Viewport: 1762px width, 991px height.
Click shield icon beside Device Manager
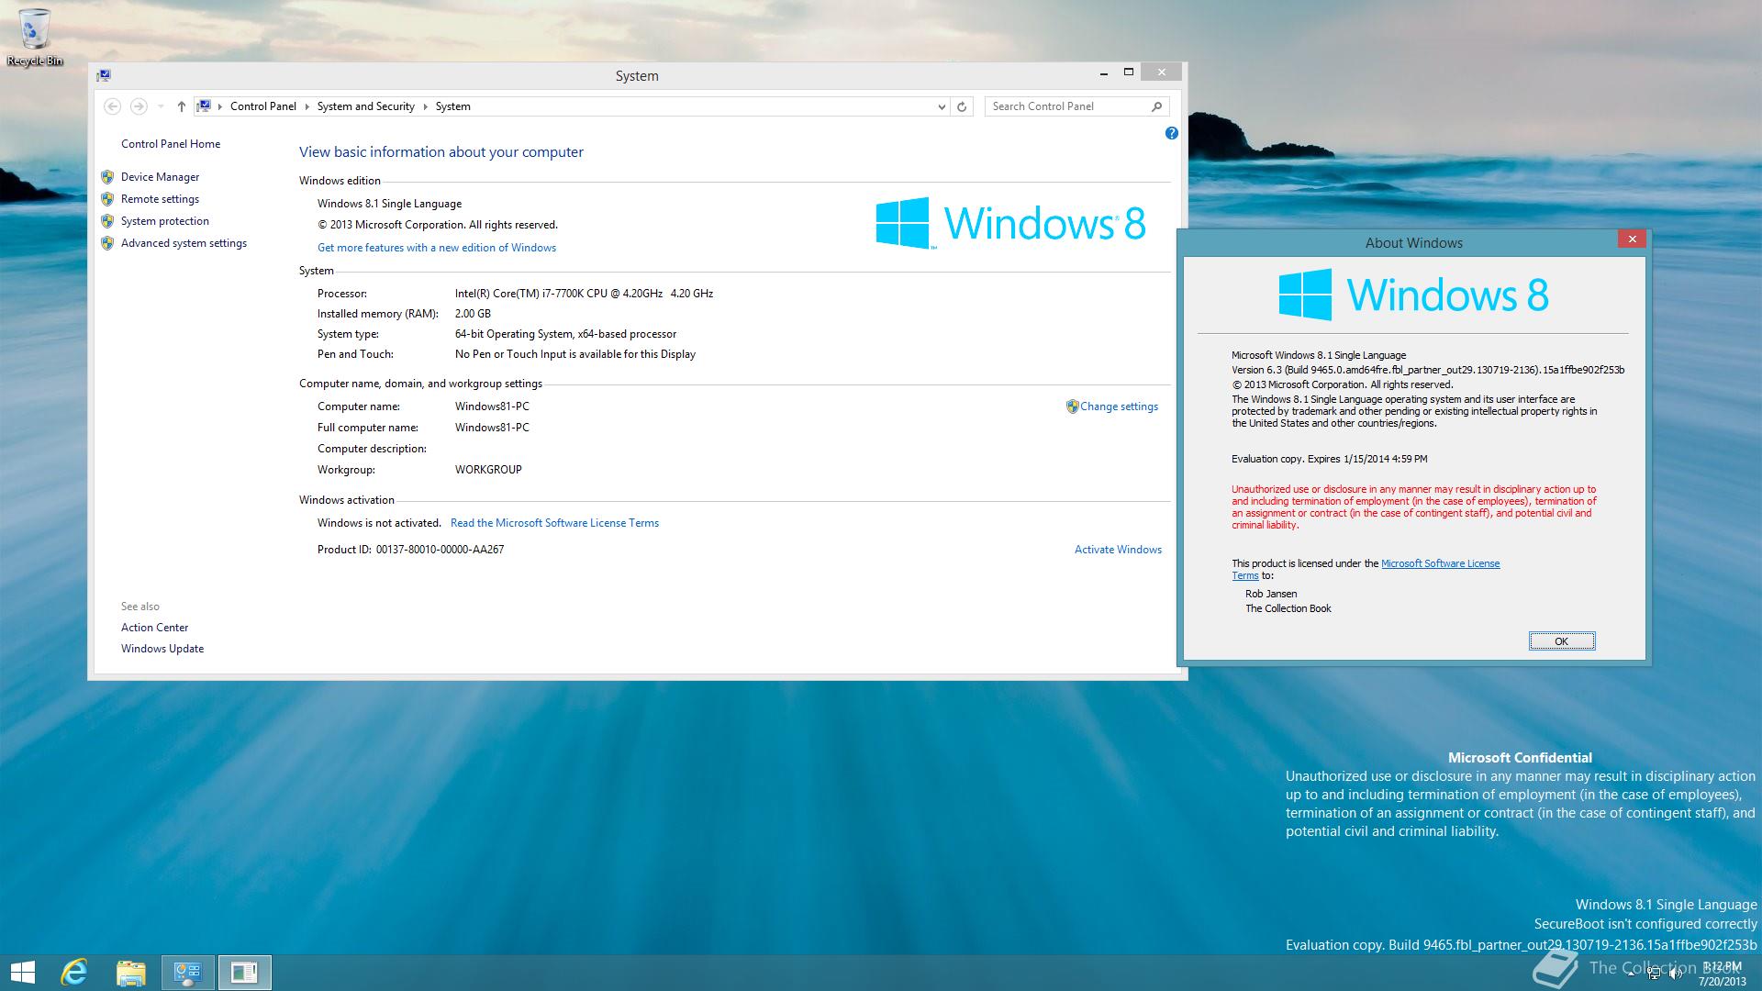[x=107, y=177]
